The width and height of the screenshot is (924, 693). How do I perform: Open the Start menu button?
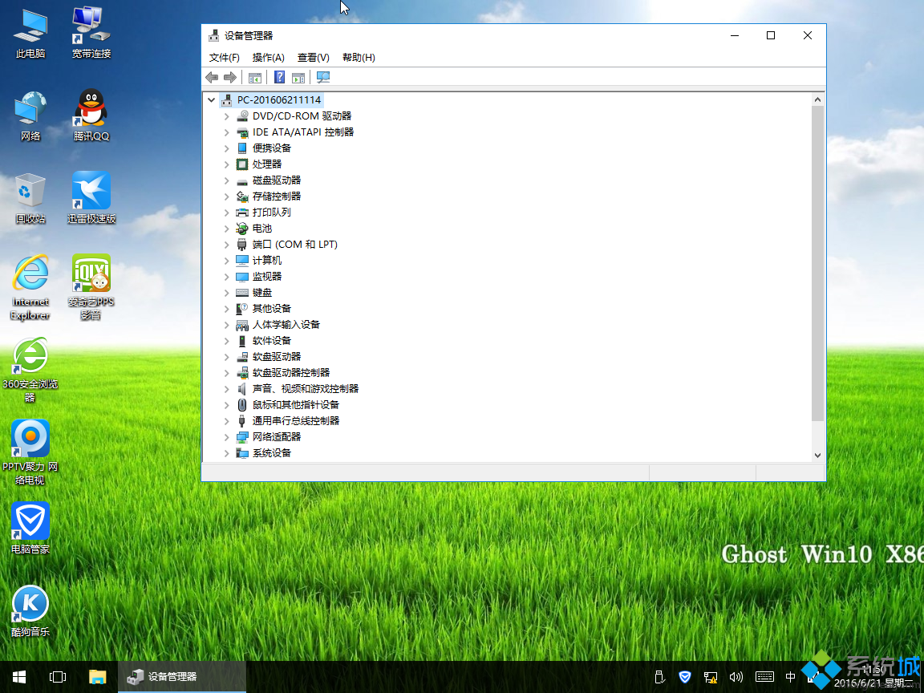coord(18,676)
